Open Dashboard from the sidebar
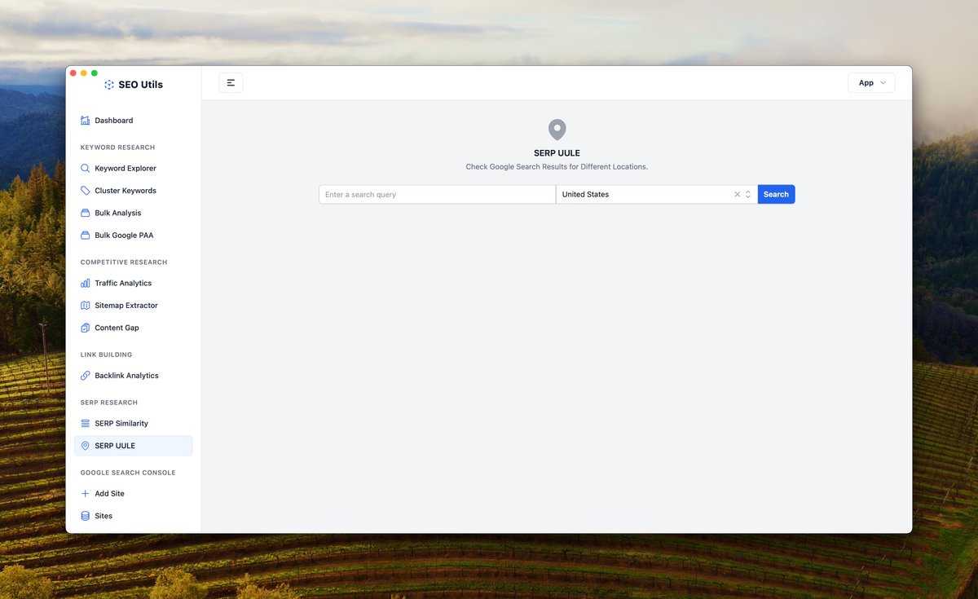 click(134, 121)
